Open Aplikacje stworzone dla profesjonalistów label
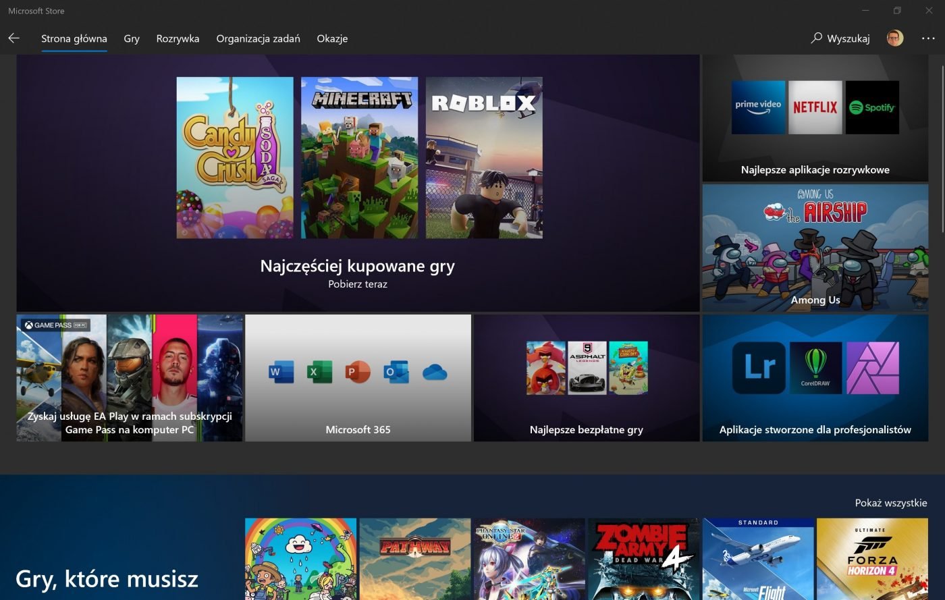945x600 pixels. (815, 430)
